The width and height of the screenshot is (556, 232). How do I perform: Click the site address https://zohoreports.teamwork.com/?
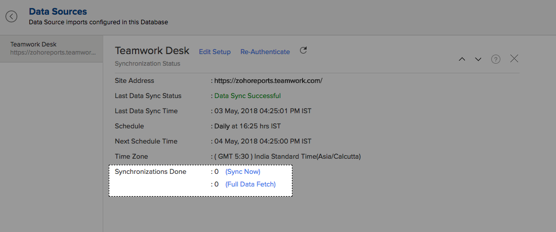[268, 80]
